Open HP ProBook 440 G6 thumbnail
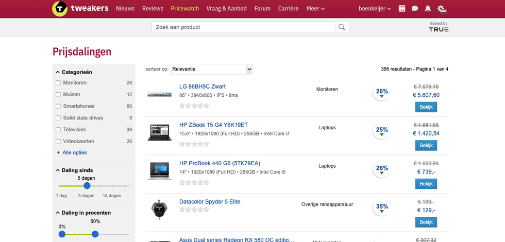Screen dimensions: 505x242 (x=159, y=170)
